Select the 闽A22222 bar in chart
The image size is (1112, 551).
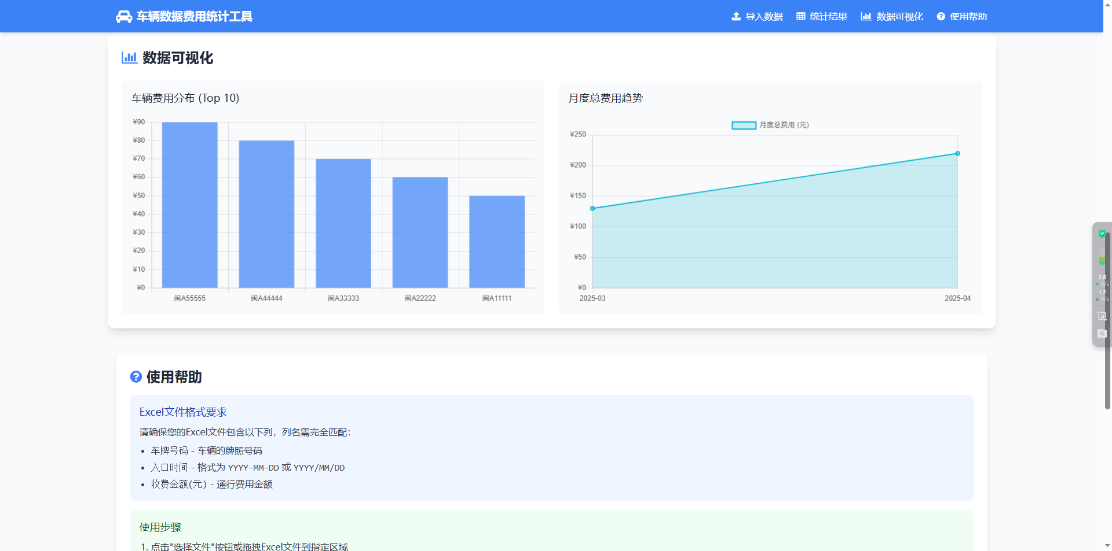(x=420, y=232)
